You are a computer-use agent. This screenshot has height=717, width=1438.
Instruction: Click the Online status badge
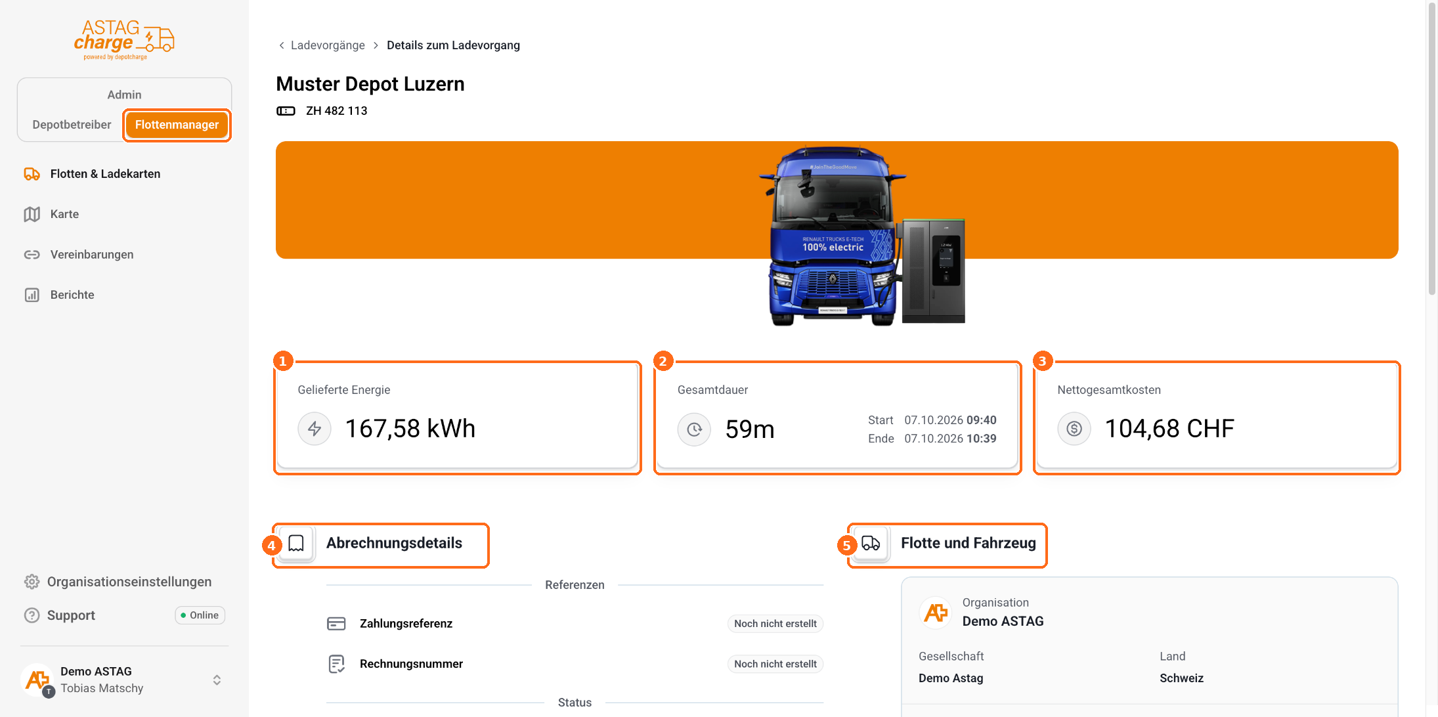tap(200, 615)
